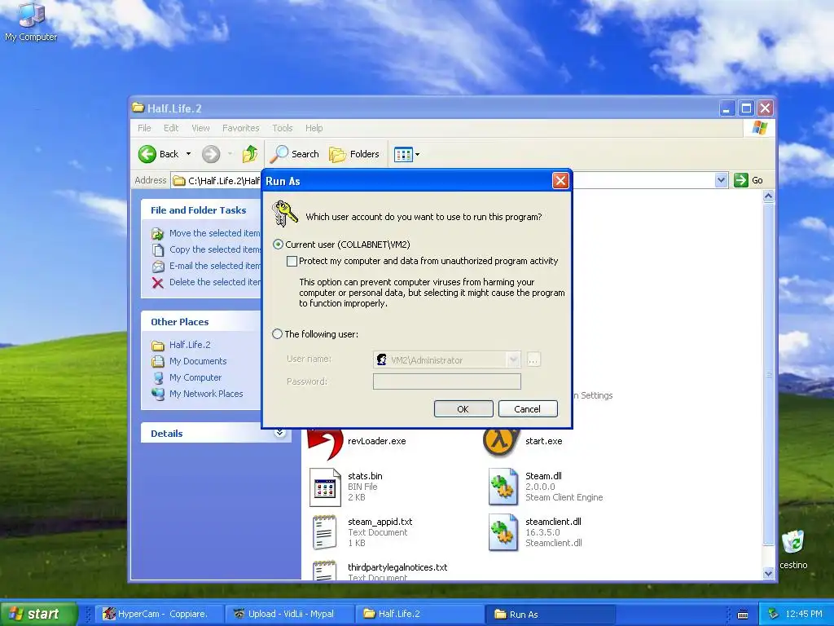Open the Edit menu

click(x=171, y=128)
